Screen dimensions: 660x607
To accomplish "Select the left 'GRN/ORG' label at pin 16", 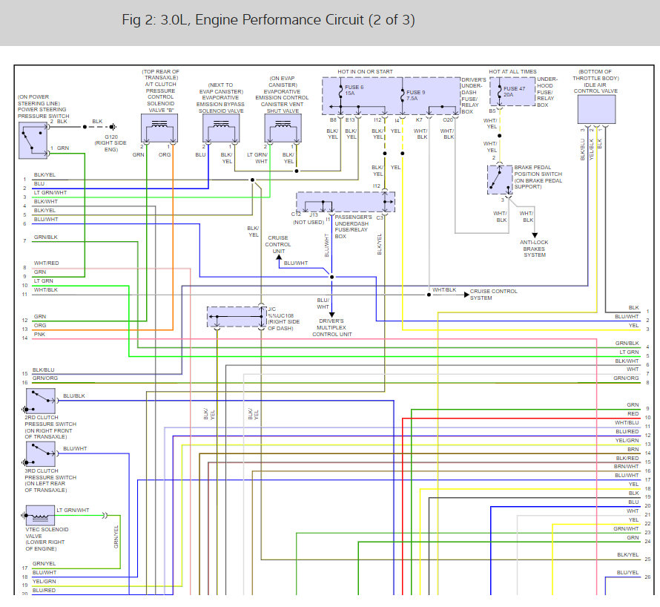I will 45,378.
